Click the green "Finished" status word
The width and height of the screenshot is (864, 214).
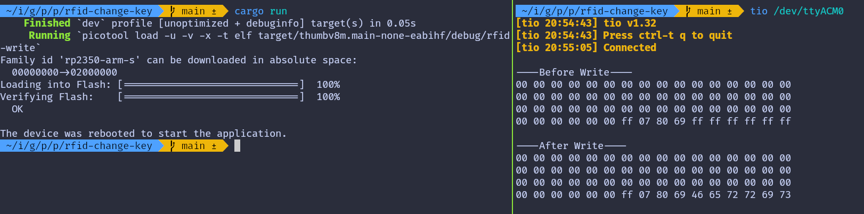pyautogui.click(x=47, y=23)
